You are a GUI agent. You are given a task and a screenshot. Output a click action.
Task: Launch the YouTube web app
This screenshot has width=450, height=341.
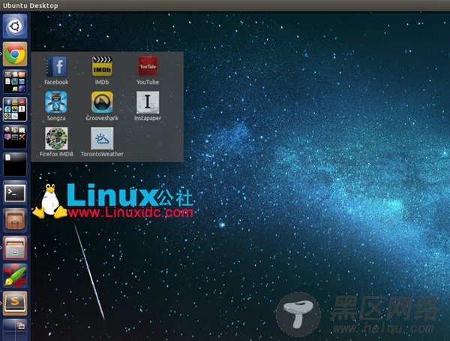click(148, 71)
